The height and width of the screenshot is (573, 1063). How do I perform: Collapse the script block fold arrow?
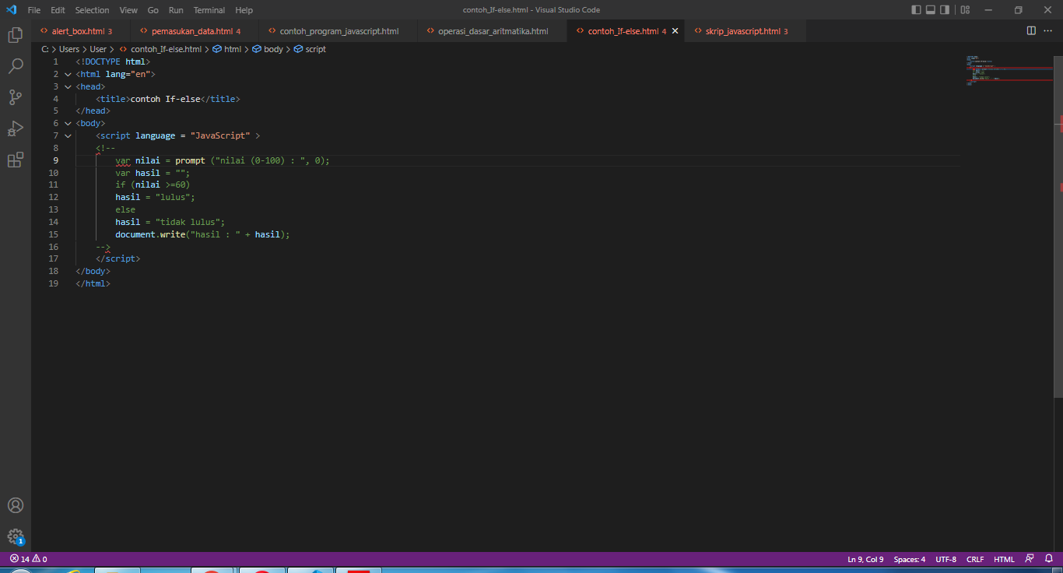pos(68,135)
